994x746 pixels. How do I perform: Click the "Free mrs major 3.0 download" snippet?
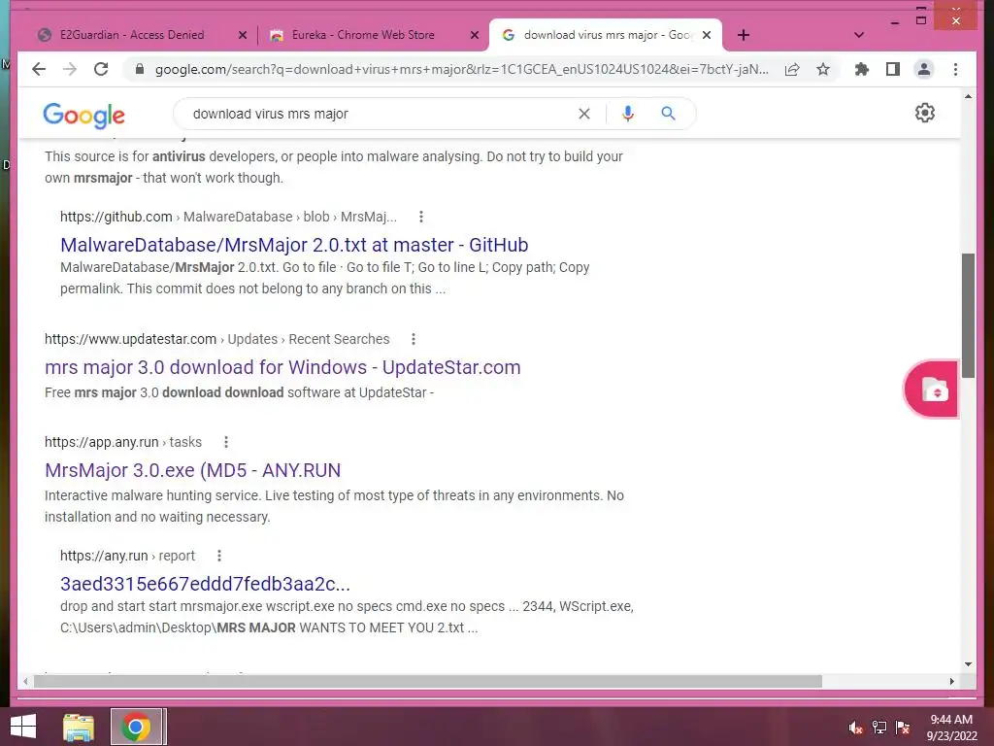click(239, 392)
